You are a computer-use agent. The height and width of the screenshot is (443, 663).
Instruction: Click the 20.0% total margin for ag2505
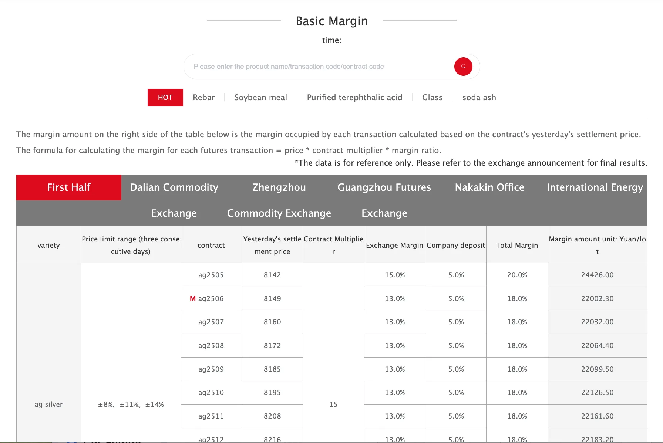(x=517, y=275)
